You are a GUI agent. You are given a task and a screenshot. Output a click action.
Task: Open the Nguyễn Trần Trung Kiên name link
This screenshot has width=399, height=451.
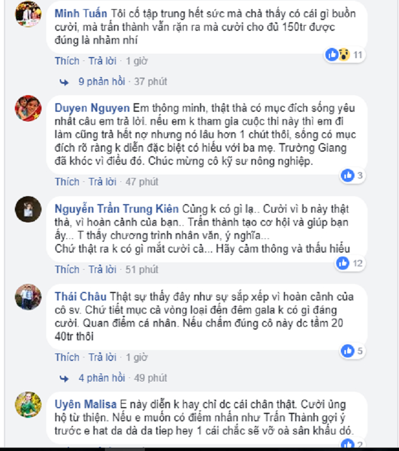coord(117,209)
